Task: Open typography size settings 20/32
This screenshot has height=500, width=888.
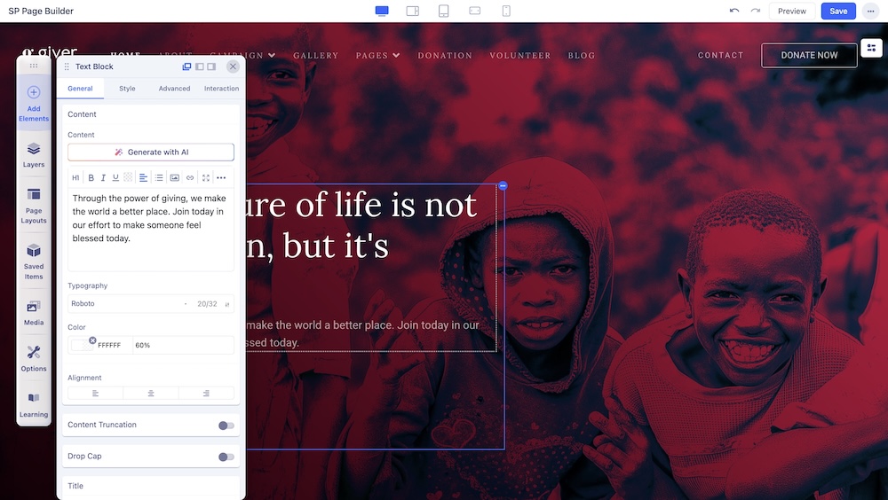Action: pos(213,304)
